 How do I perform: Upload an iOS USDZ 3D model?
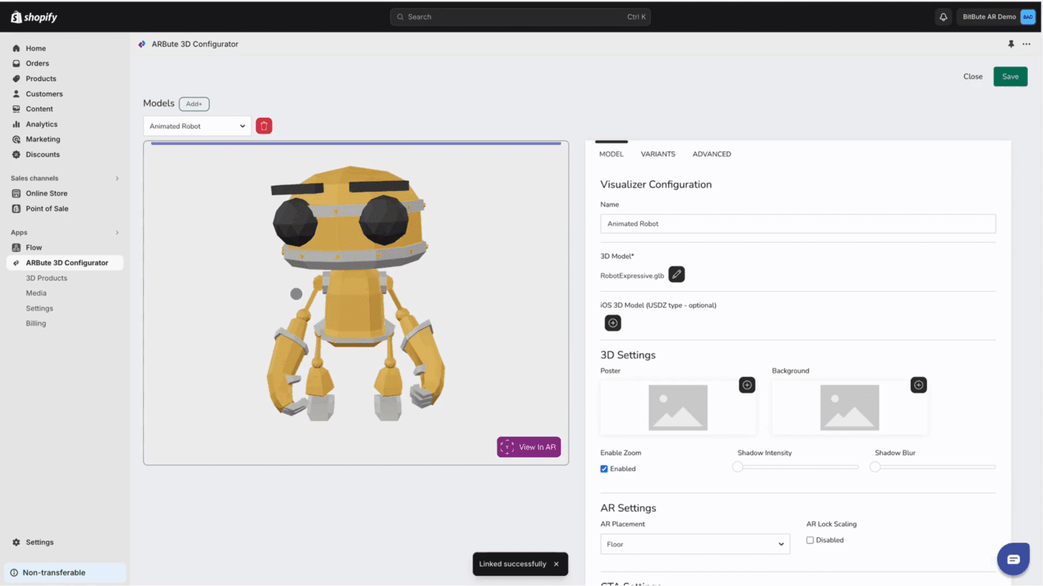612,322
